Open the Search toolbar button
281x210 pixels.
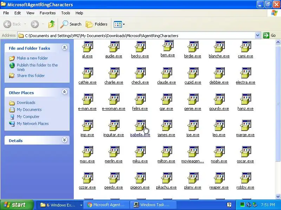[x=71, y=24]
